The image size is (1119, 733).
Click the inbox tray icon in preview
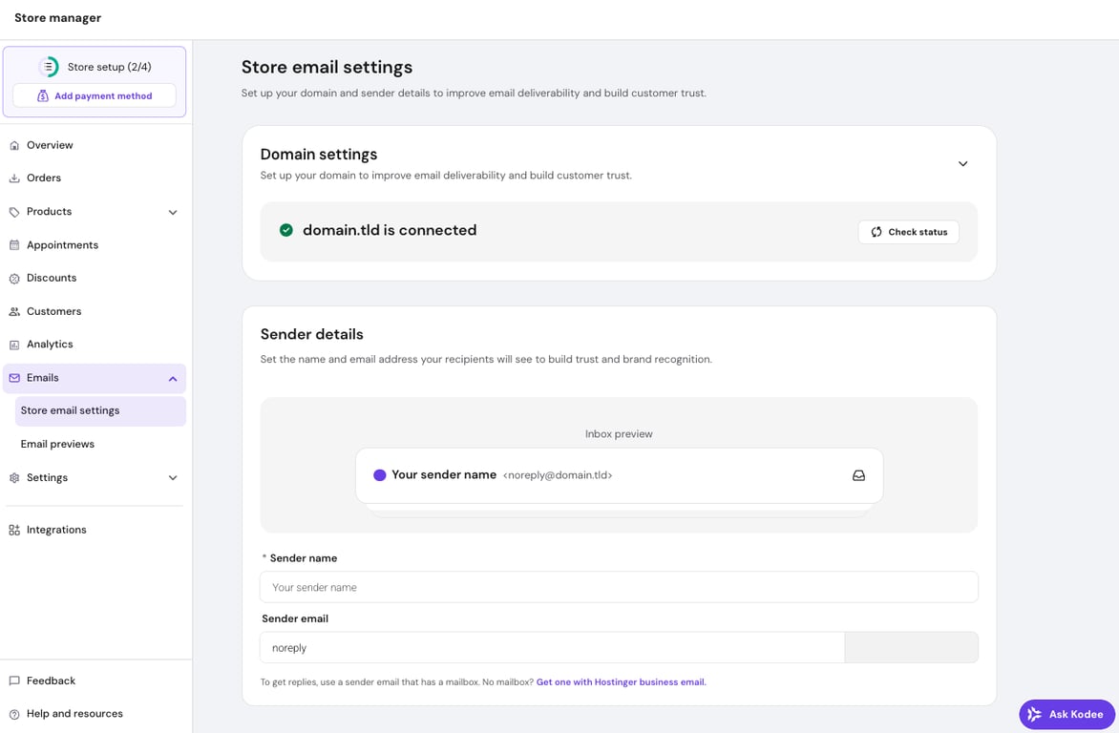[858, 475]
